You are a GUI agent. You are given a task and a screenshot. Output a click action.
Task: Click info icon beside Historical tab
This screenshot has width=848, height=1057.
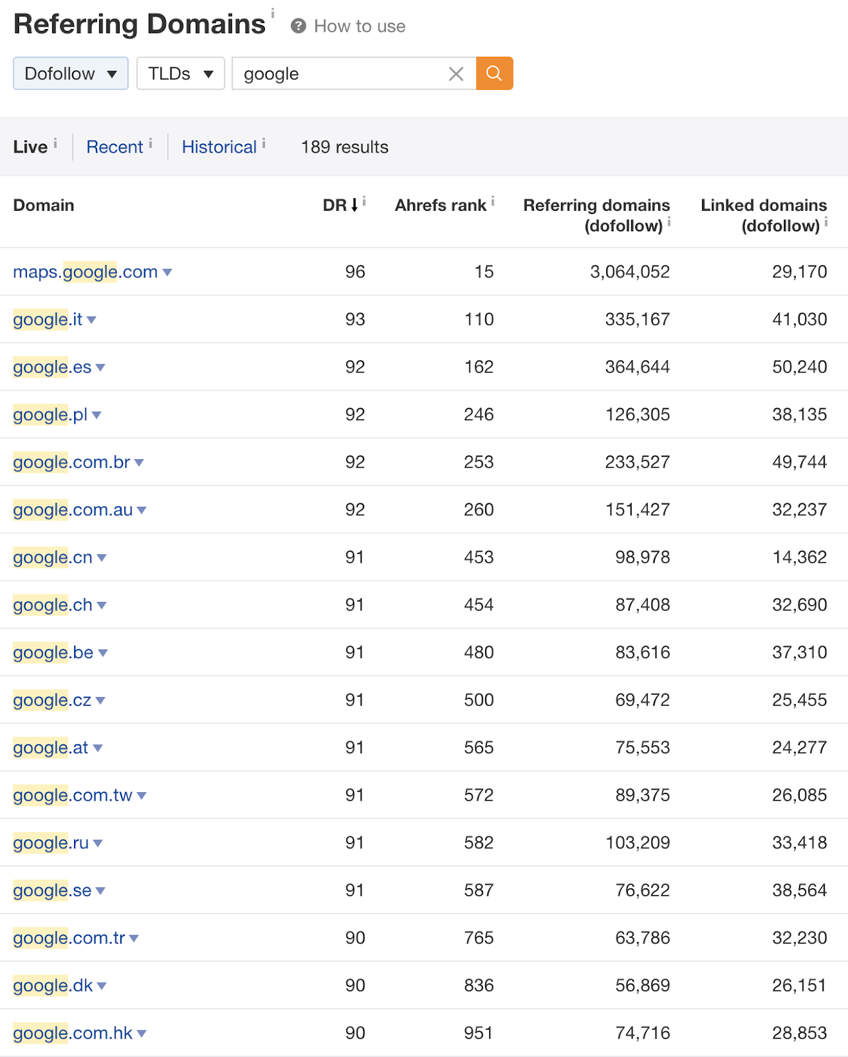point(264,143)
